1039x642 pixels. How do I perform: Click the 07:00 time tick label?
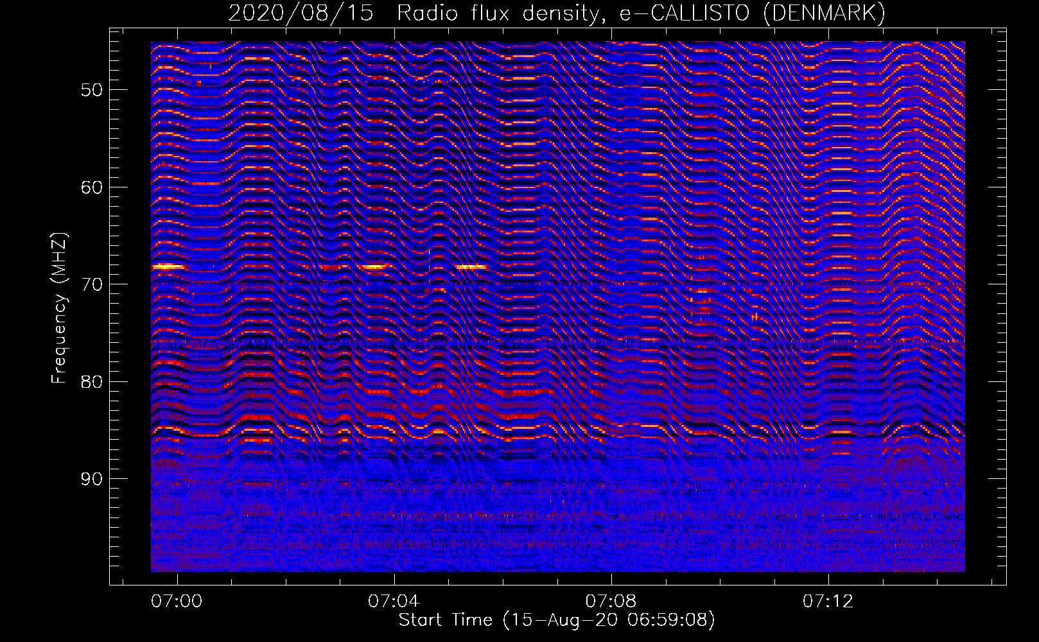[x=177, y=601]
